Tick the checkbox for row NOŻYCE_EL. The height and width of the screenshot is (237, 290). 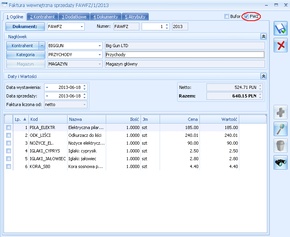point(9,143)
